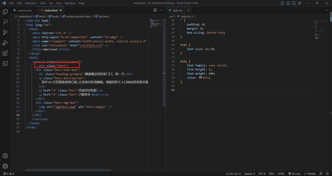Open the UTF-8 encoding selector
332x176 pixels.
pyautogui.click(x=262, y=174)
